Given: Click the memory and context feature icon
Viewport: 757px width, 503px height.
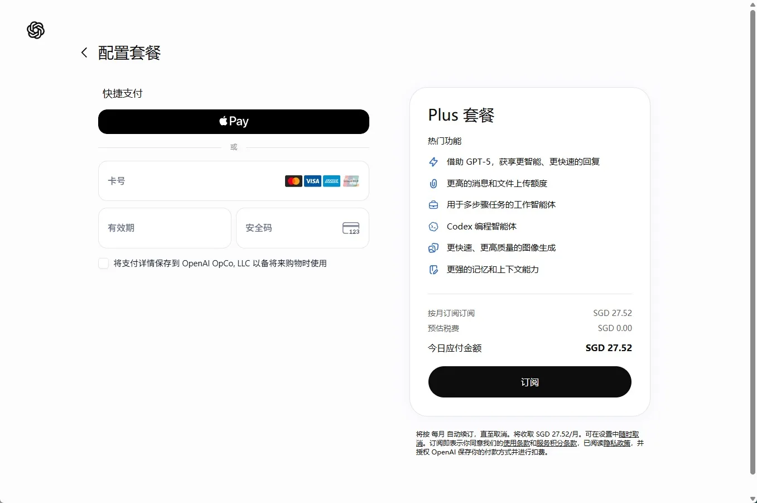Looking at the screenshot, I should coord(433,270).
